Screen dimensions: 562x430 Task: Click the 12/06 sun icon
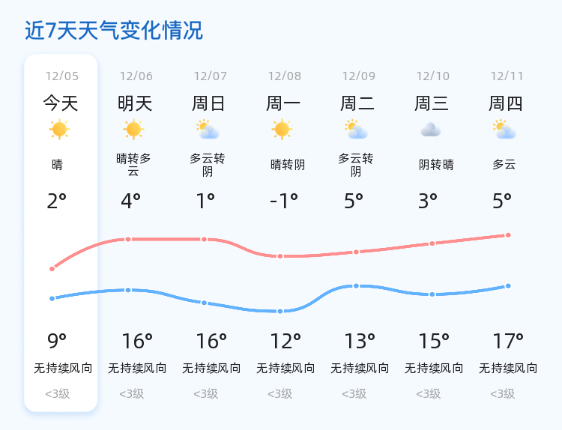point(133,130)
